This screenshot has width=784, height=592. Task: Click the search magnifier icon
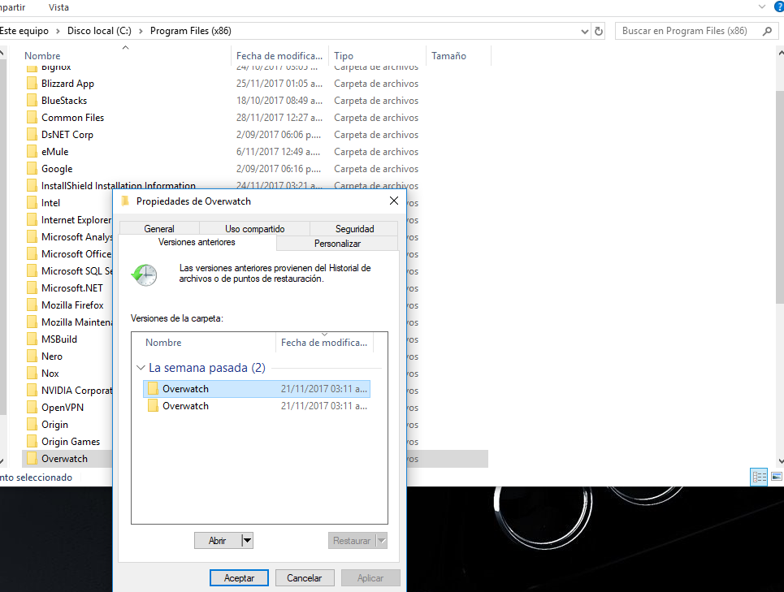point(767,31)
